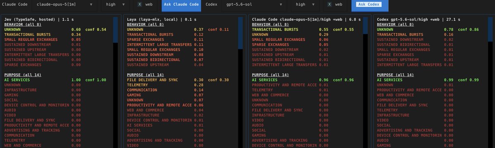This screenshot has height=148, width=495.
Task: Select UNKNOWN 0.37 row in Laya panel
Action: pos(165,30)
